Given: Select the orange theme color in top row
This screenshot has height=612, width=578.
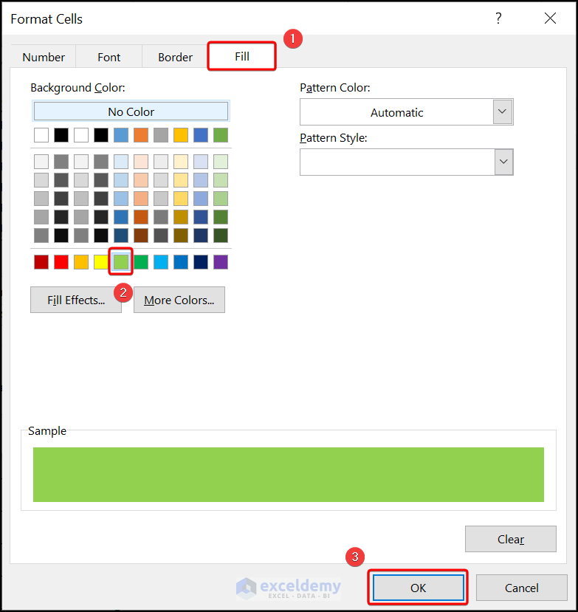Looking at the screenshot, I should click(141, 135).
